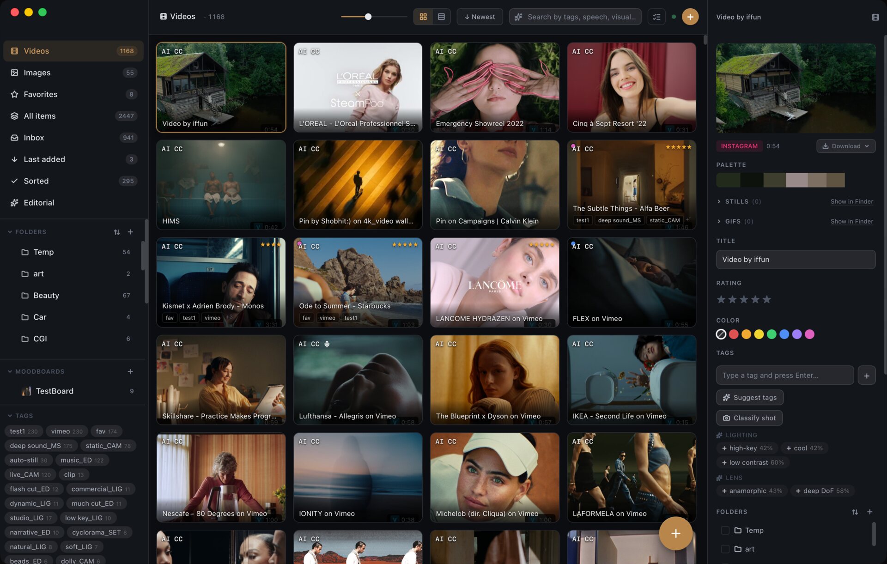Expand the GIFS section
The width and height of the screenshot is (887, 564).
click(735, 222)
